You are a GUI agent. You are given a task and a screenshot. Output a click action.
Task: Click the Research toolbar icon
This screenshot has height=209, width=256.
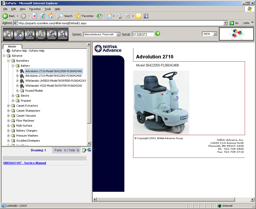[146, 16]
